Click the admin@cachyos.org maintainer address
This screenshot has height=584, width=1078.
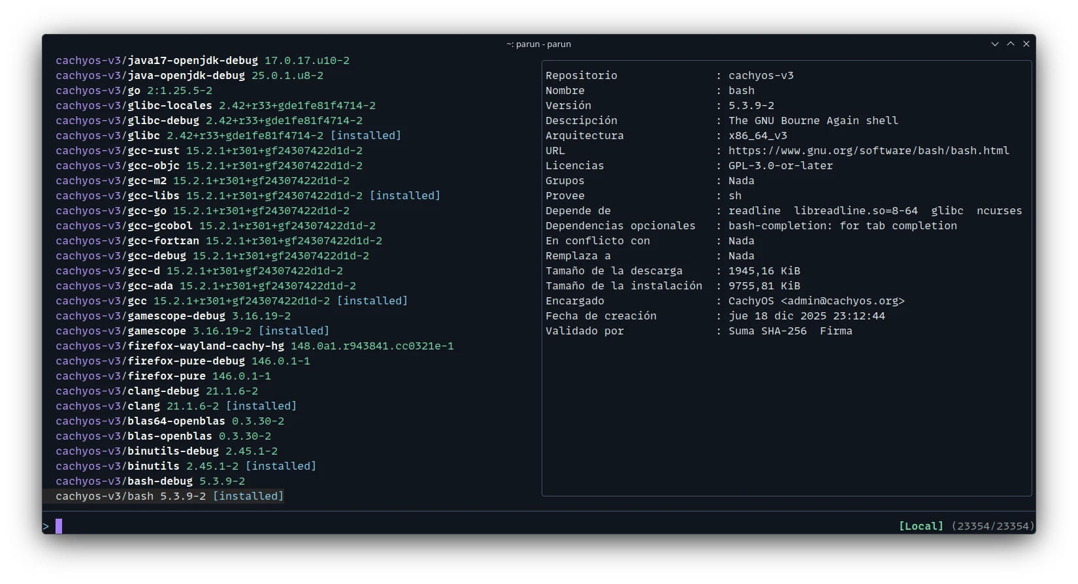point(843,301)
